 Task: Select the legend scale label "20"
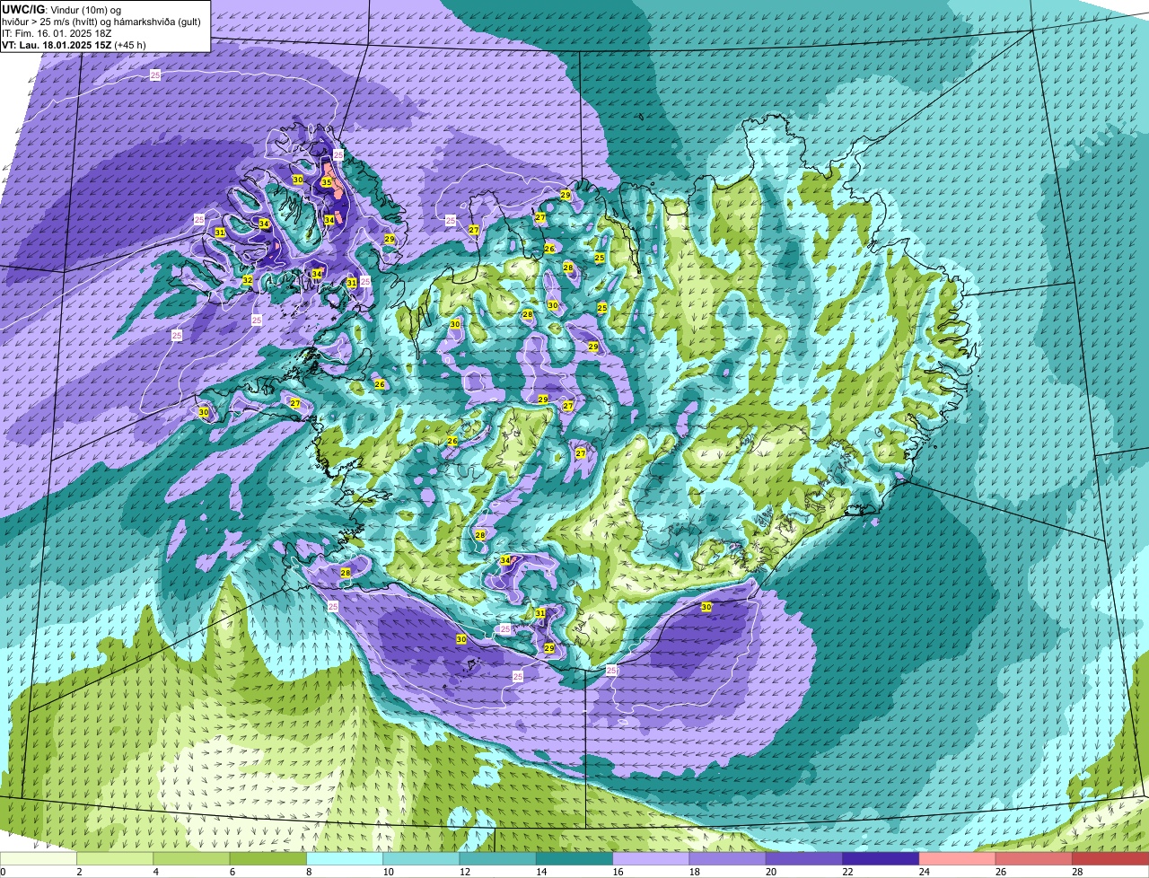pyautogui.click(x=771, y=872)
